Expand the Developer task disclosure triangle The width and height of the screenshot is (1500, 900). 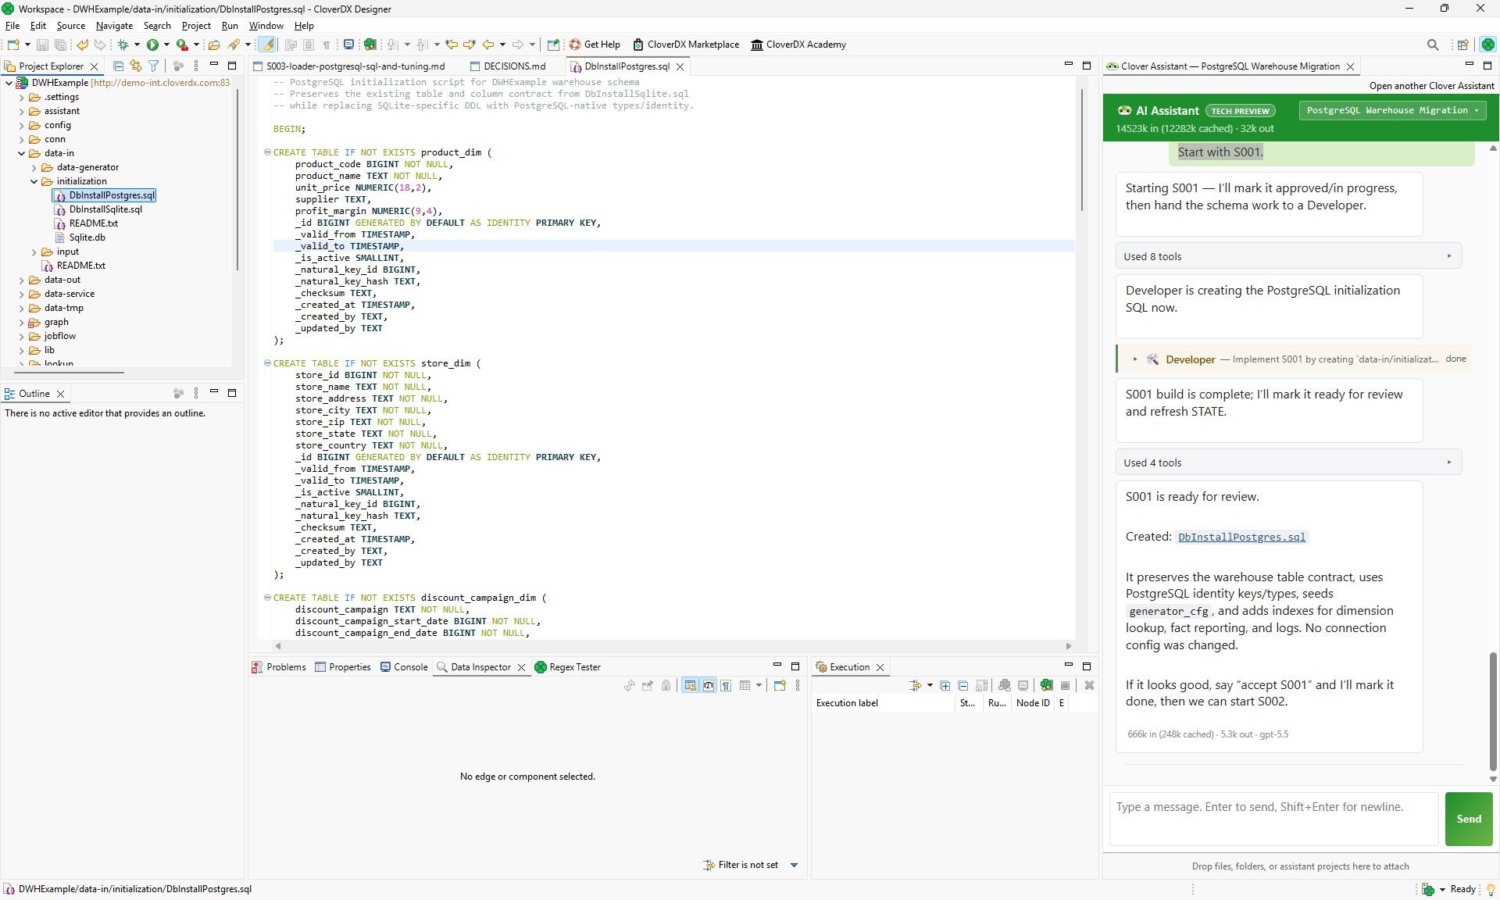click(1135, 359)
